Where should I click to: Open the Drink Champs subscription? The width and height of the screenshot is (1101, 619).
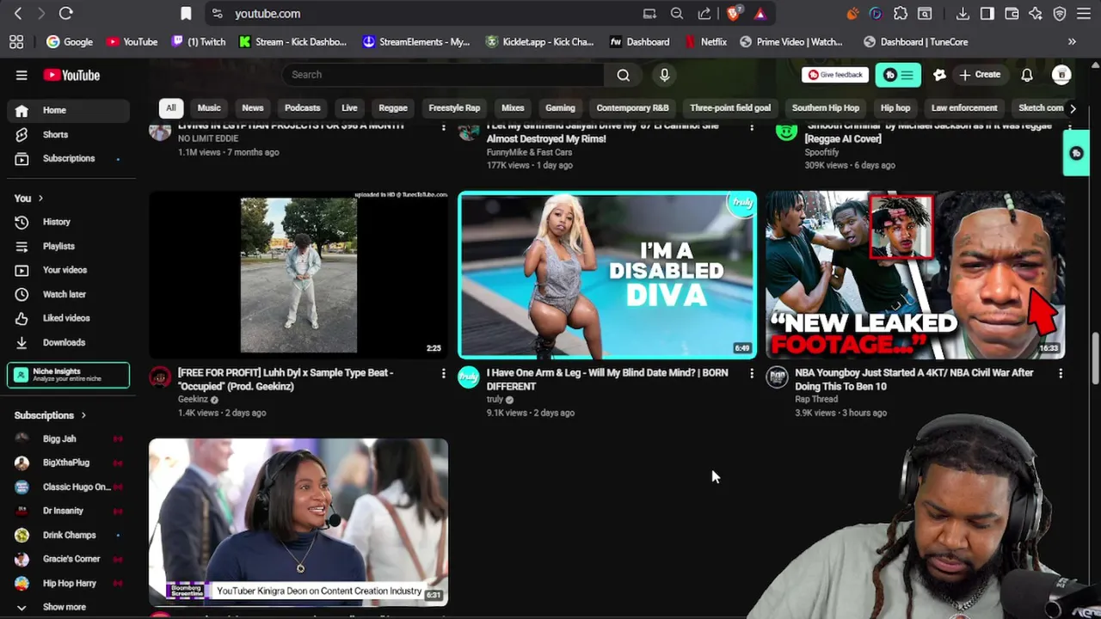tap(69, 535)
